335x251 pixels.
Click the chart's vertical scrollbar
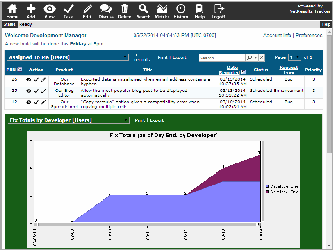[263, 182]
